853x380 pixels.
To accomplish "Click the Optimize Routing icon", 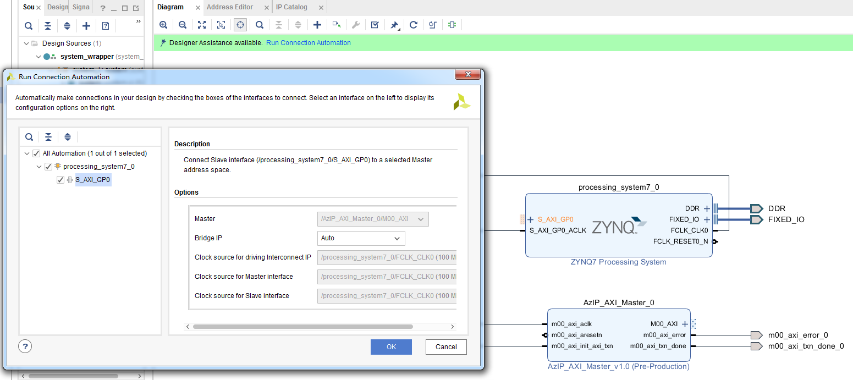I will click(x=433, y=25).
